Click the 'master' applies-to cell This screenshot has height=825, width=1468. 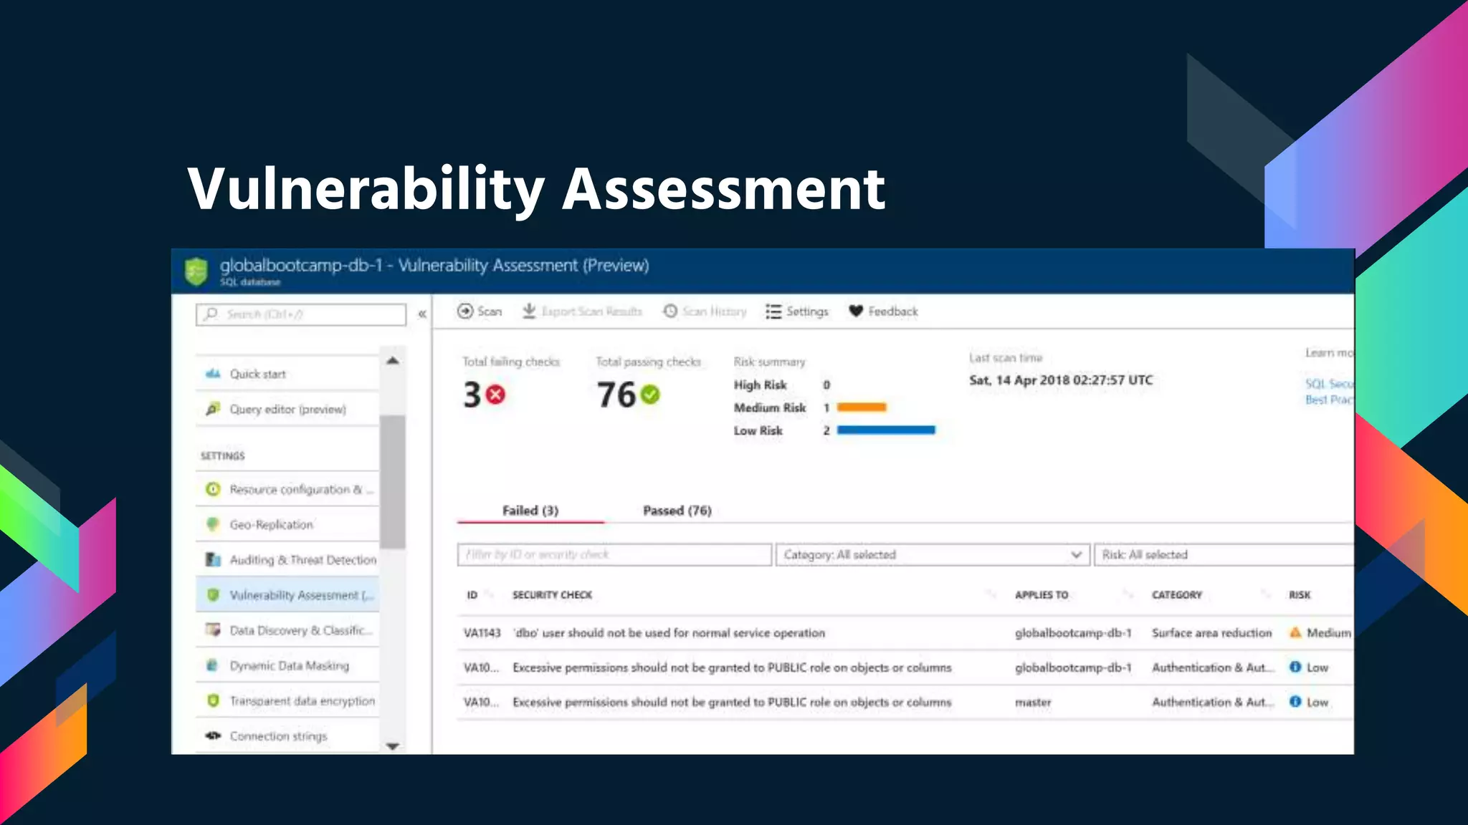(x=1033, y=703)
